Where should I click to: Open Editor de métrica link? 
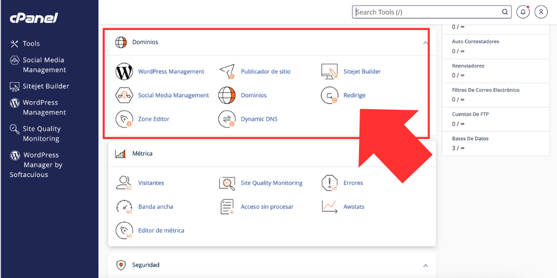pos(161,230)
